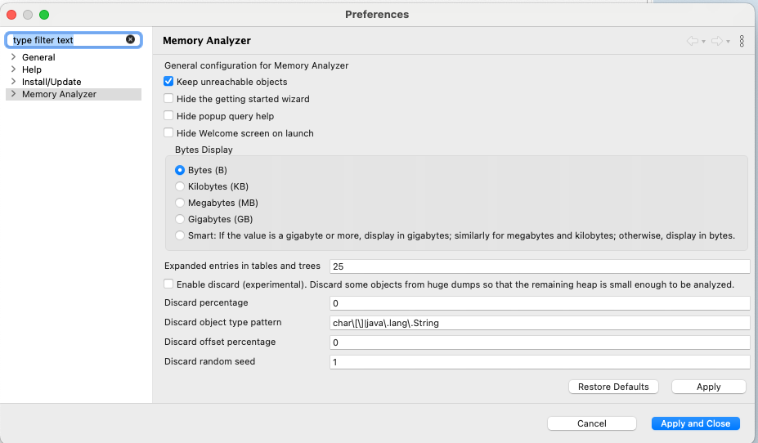
Task: Expand the Memory Analyzer tree node
Action: click(x=13, y=94)
